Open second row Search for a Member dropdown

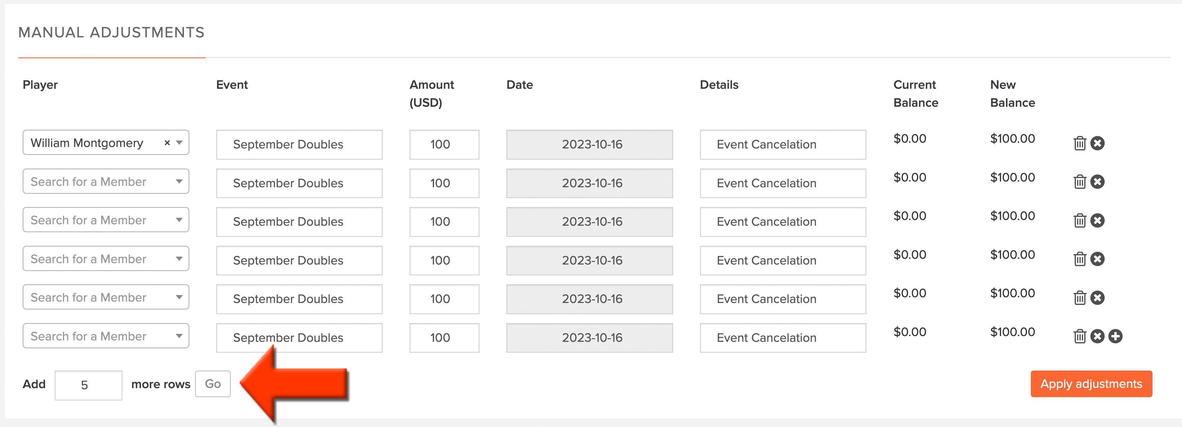click(106, 182)
